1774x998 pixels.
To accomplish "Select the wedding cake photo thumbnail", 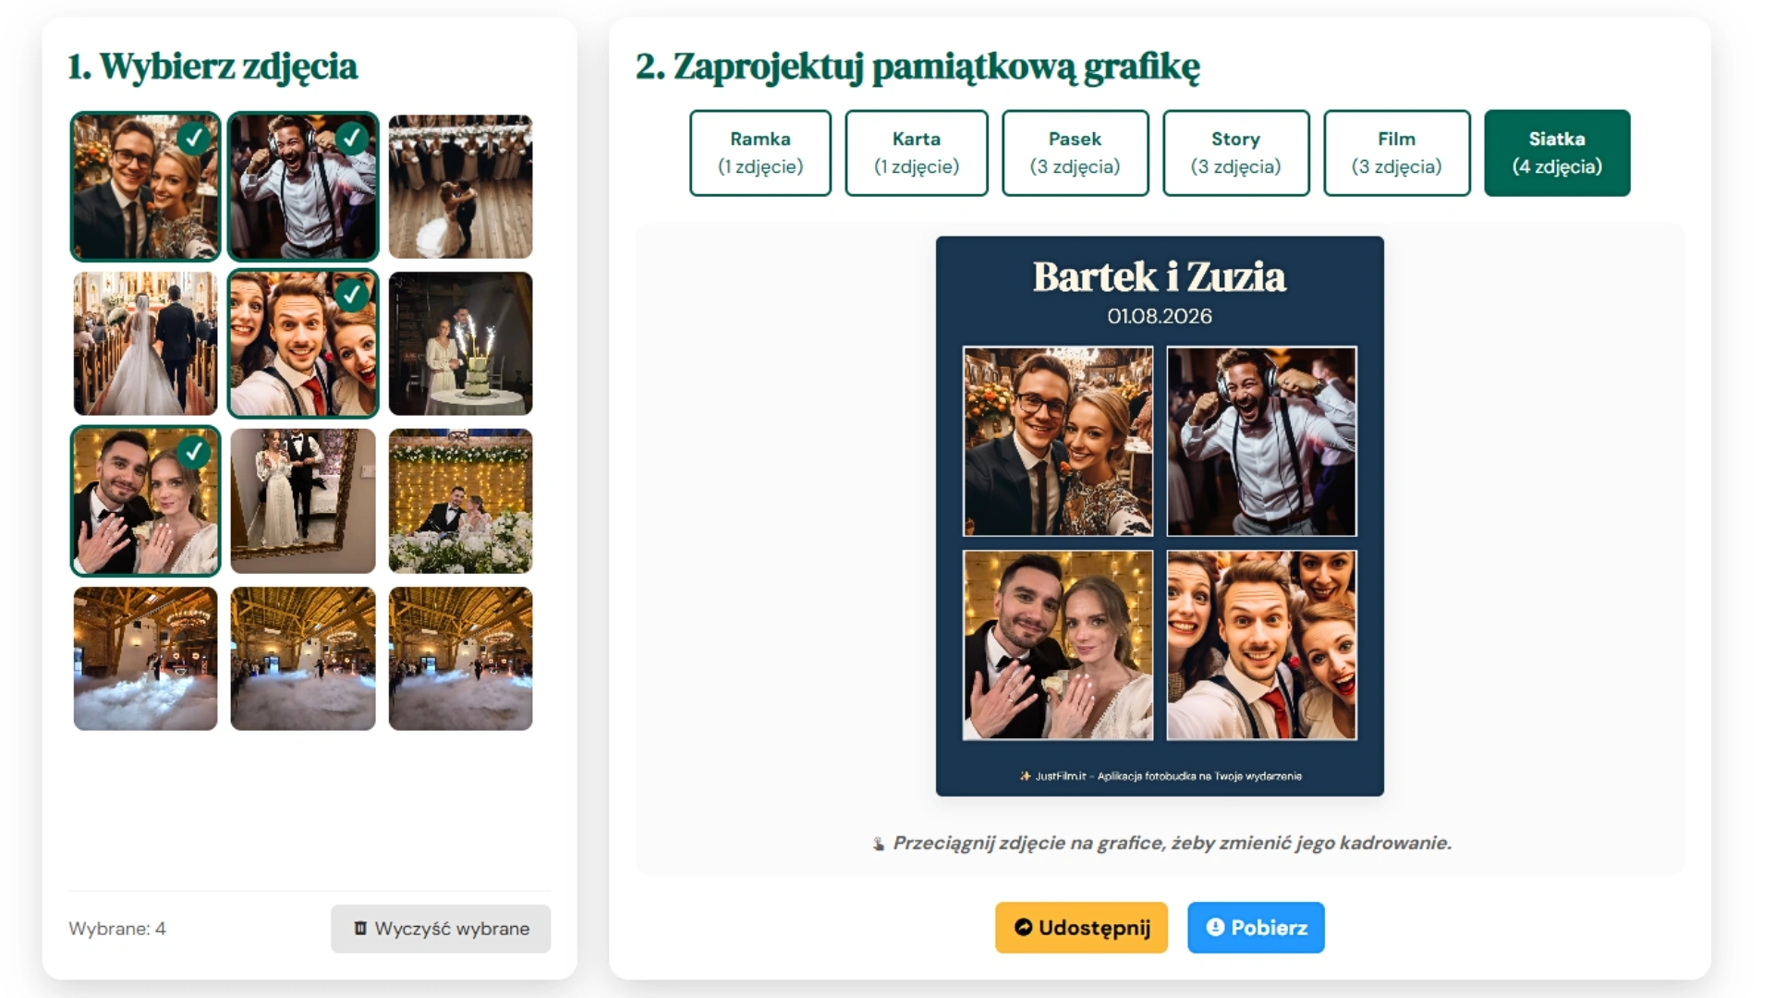I will pos(460,344).
